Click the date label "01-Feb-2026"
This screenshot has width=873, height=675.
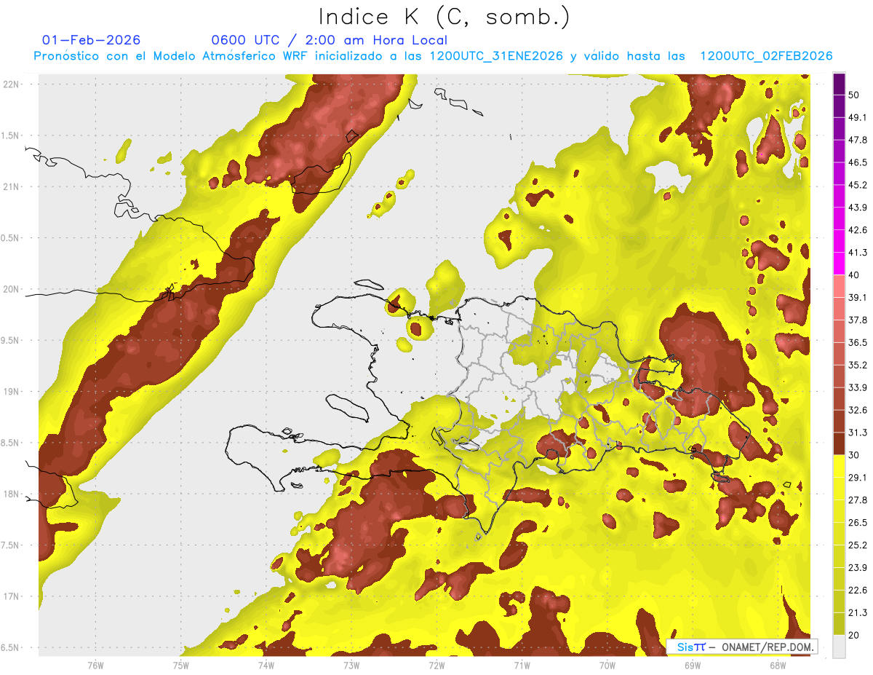point(92,40)
